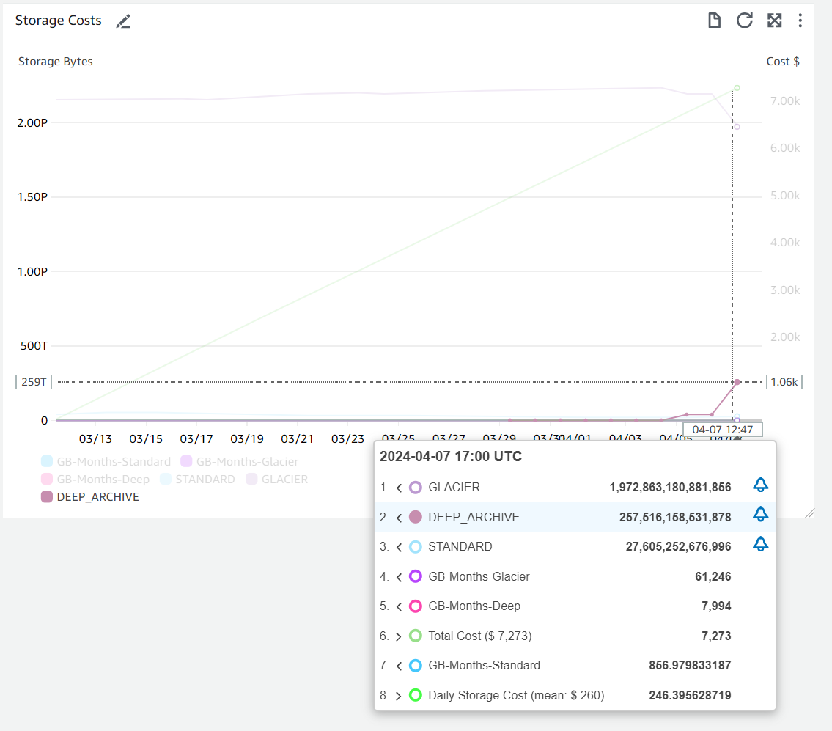Click value 61,246
Screen dimensions: 832x731
pyautogui.click(x=713, y=576)
